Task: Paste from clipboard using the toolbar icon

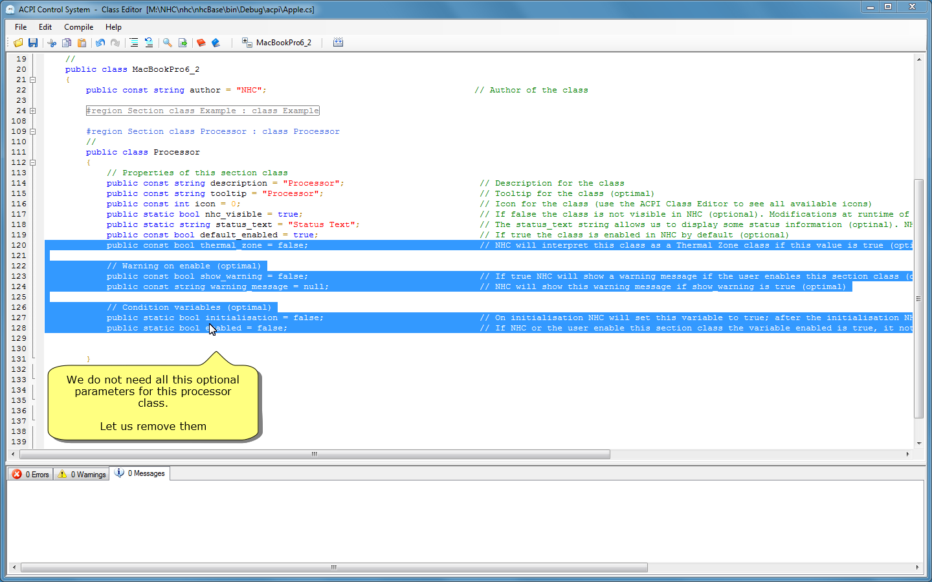Action: pyautogui.click(x=82, y=43)
